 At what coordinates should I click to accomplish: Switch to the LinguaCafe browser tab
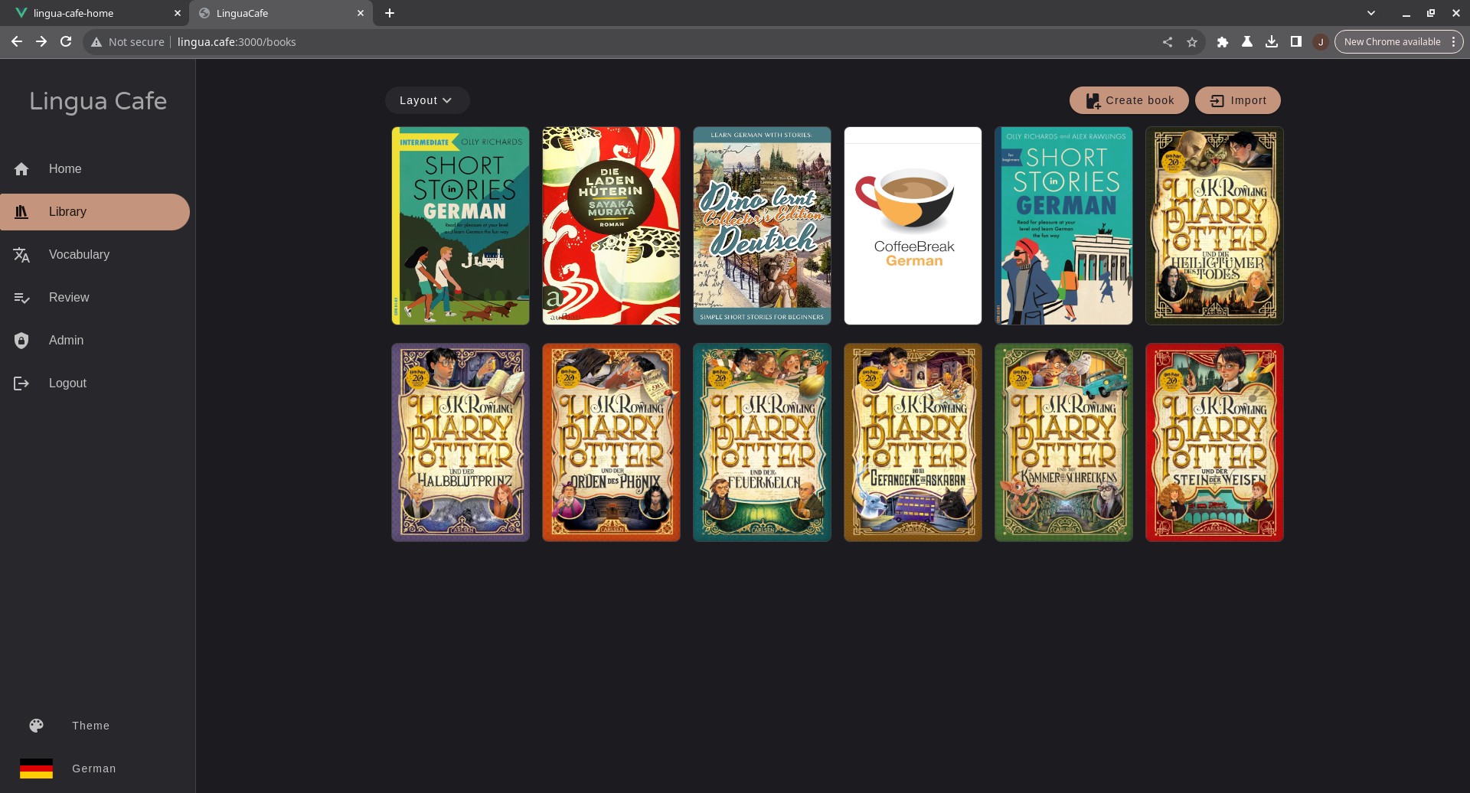point(280,13)
